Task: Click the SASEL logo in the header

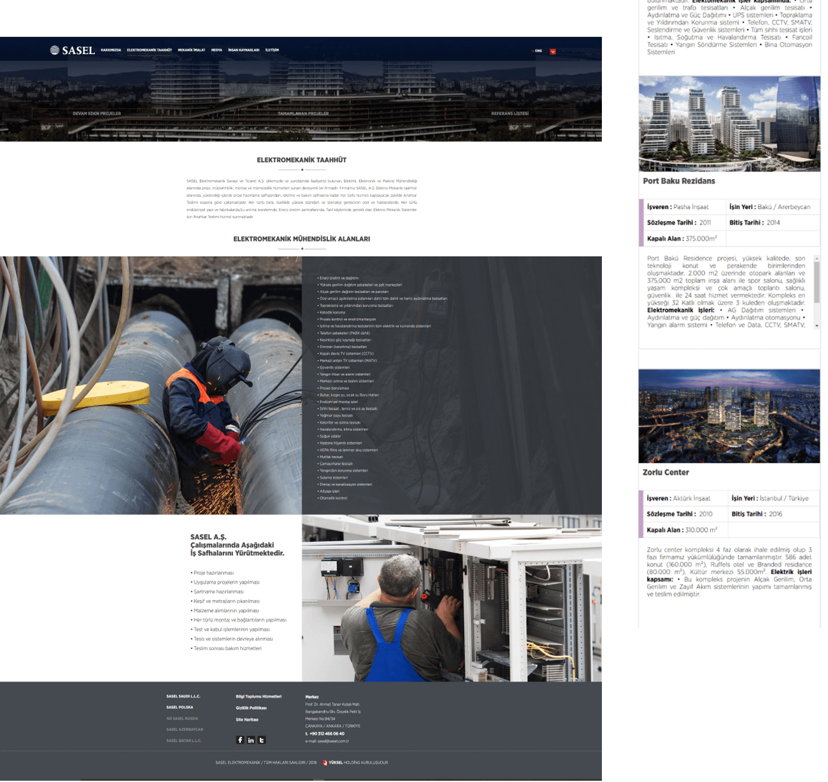Action: click(x=73, y=50)
